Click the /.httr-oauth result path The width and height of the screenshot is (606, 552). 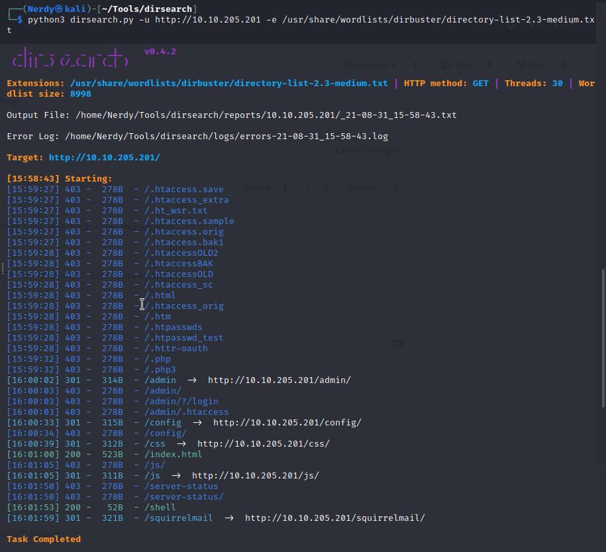click(176, 348)
